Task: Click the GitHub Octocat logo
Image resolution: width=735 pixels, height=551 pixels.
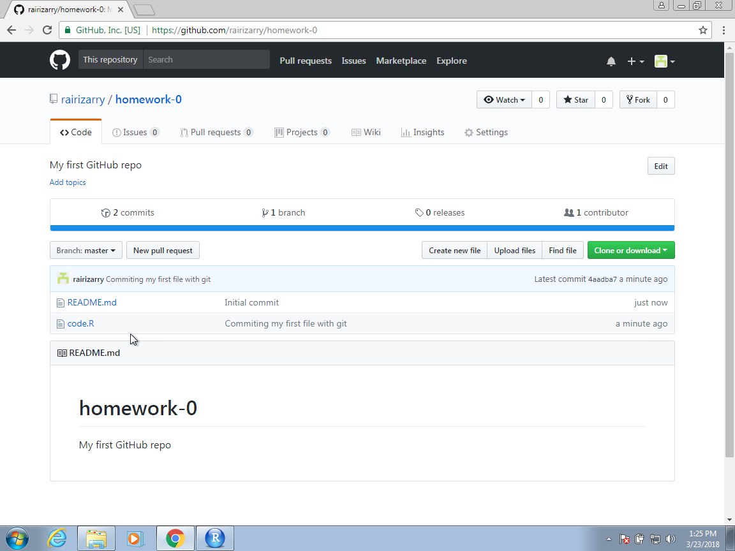Action: coord(60,61)
